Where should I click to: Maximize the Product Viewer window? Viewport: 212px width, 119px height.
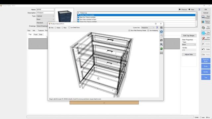156,23
